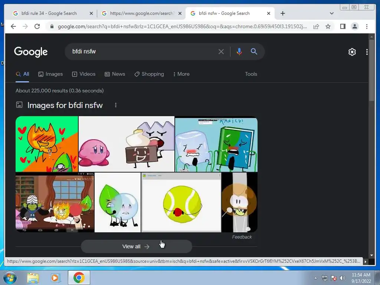The image size is (380, 285).
Task: Open the Windows Start menu
Action: click(10, 278)
